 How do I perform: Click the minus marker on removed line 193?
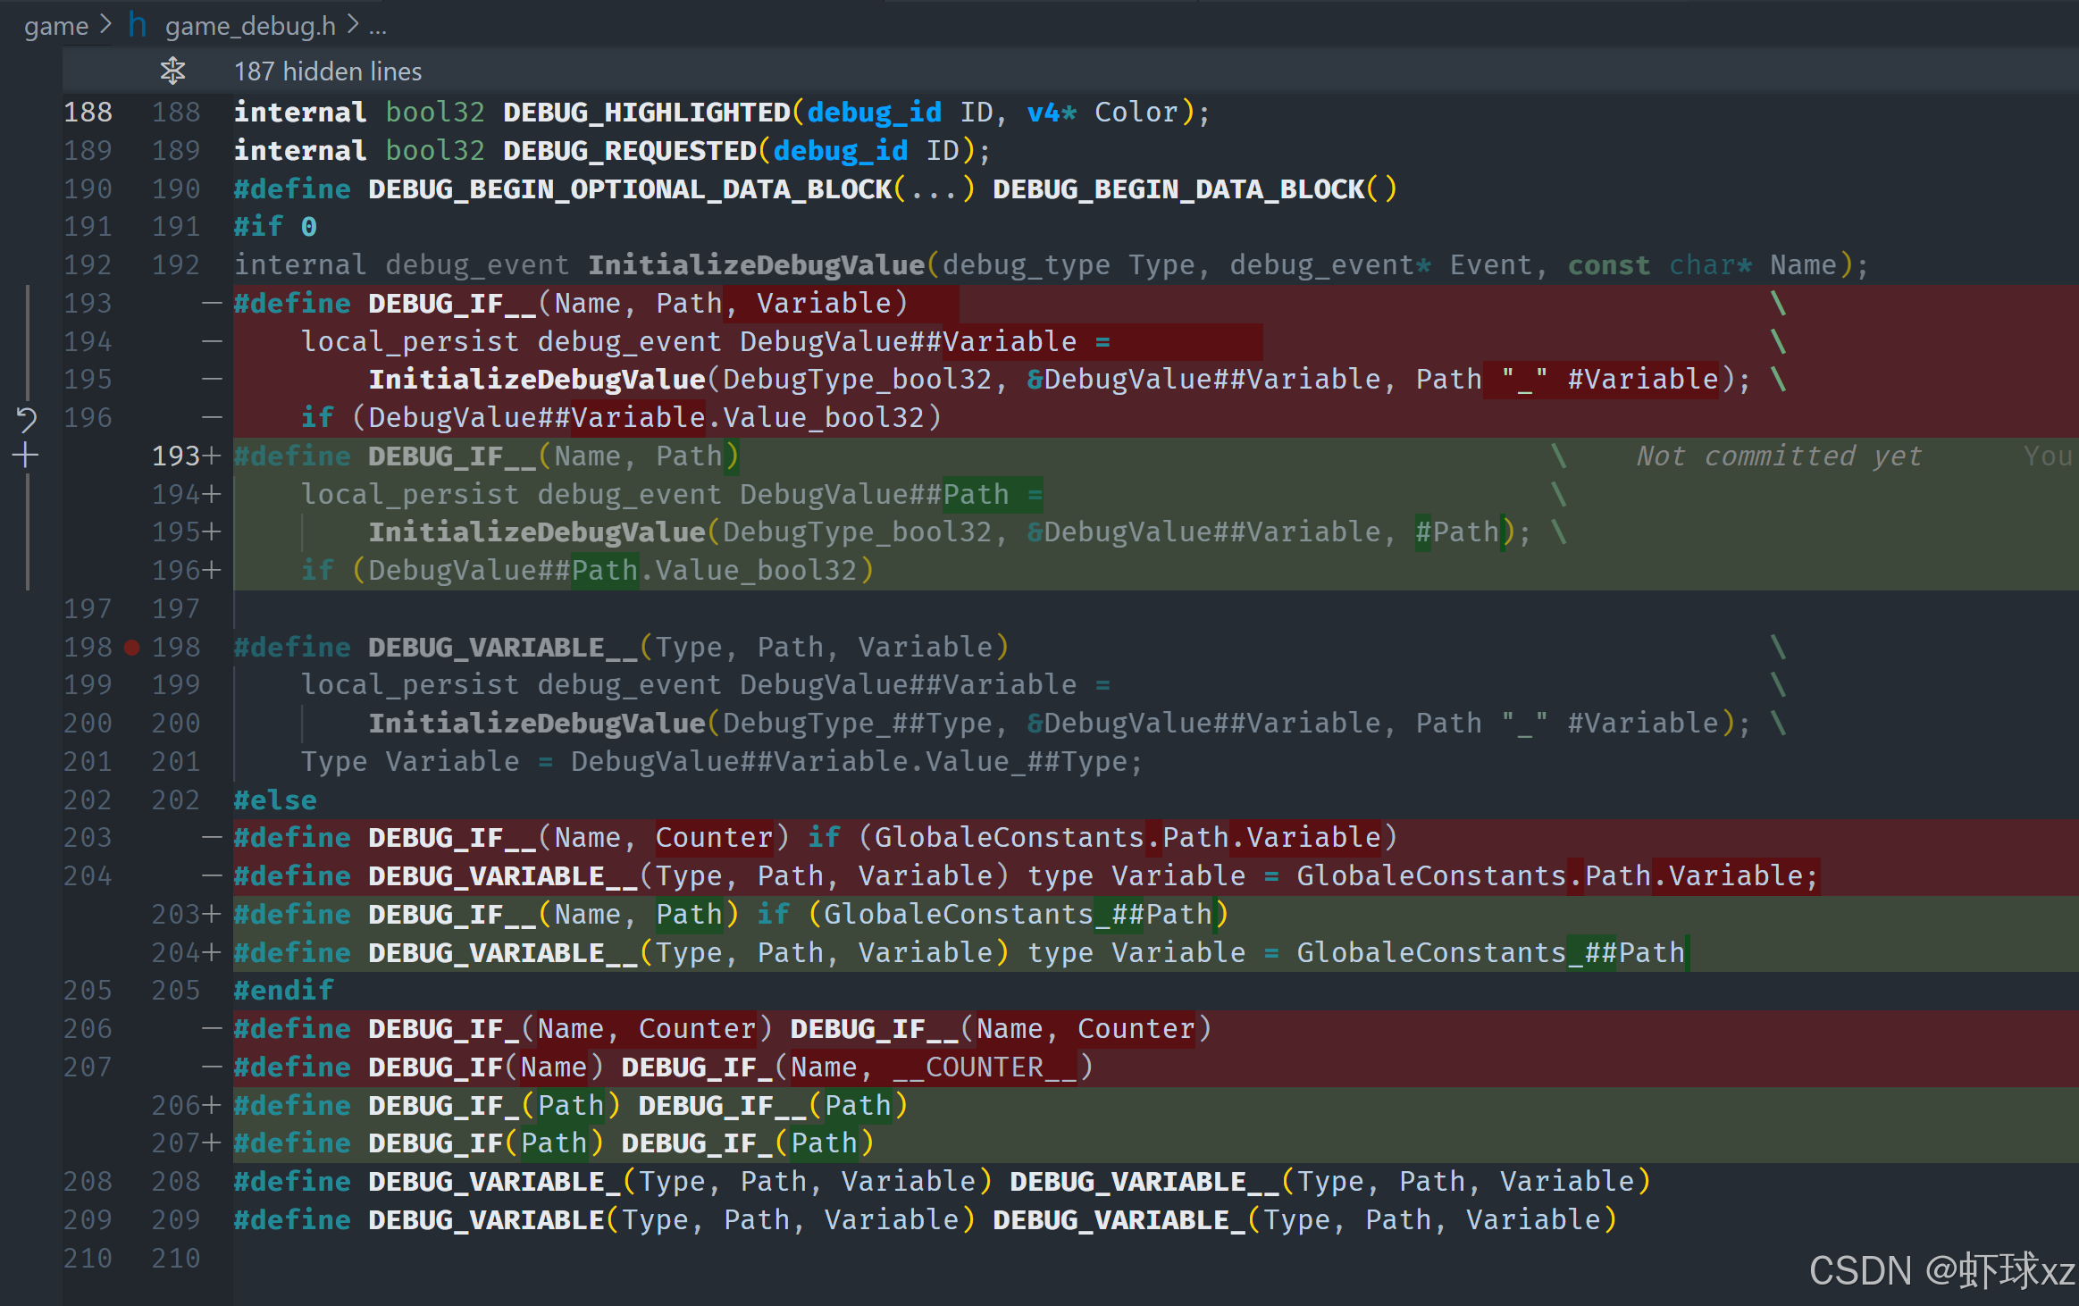point(212,304)
